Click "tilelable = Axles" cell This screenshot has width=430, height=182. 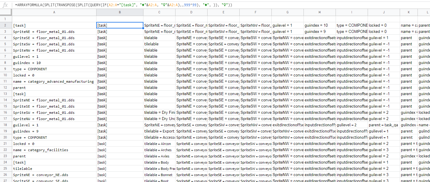click(x=159, y=156)
